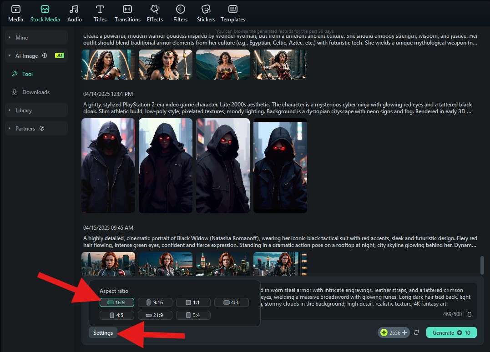The width and height of the screenshot is (490, 352).
Task: Open third Wonder Woman mountain thumbnail
Action: pos(223,64)
